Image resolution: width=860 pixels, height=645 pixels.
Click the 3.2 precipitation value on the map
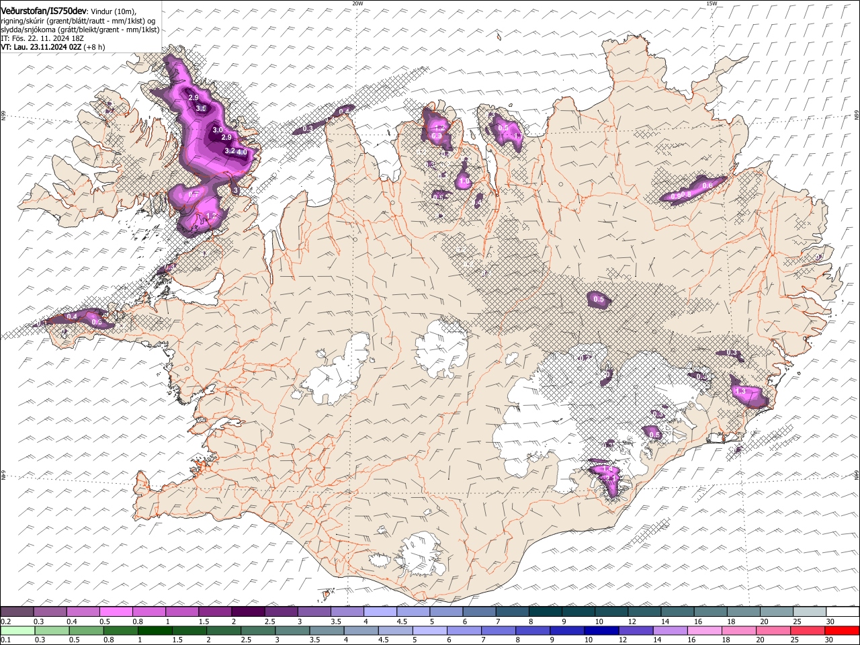(229, 151)
